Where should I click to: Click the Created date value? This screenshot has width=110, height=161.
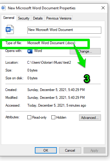56,90
